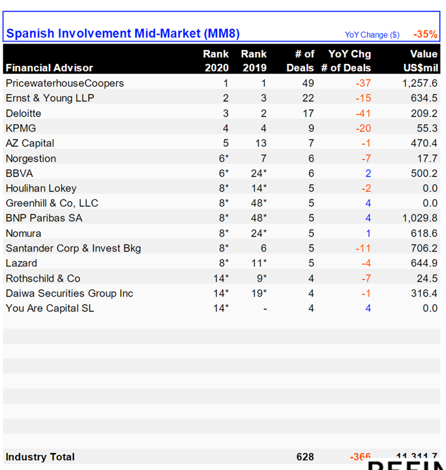This screenshot has width=446, height=470.
Task: Select AZ Capital value 470.4
Action: point(424,143)
